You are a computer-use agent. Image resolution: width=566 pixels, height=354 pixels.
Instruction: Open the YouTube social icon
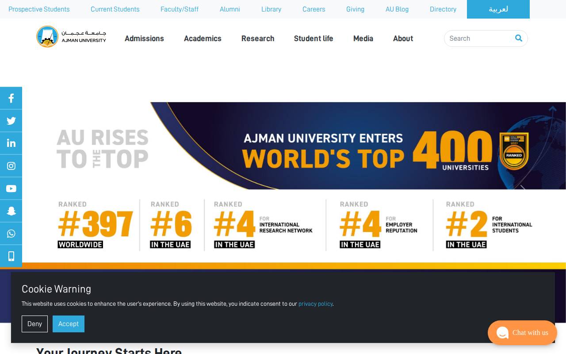(11, 189)
